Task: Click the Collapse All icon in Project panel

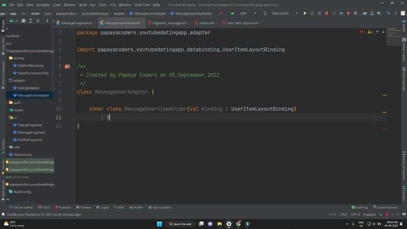Action: point(38,21)
